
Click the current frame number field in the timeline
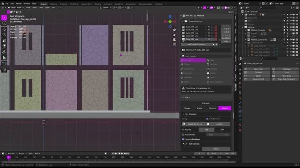coord(200,154)
